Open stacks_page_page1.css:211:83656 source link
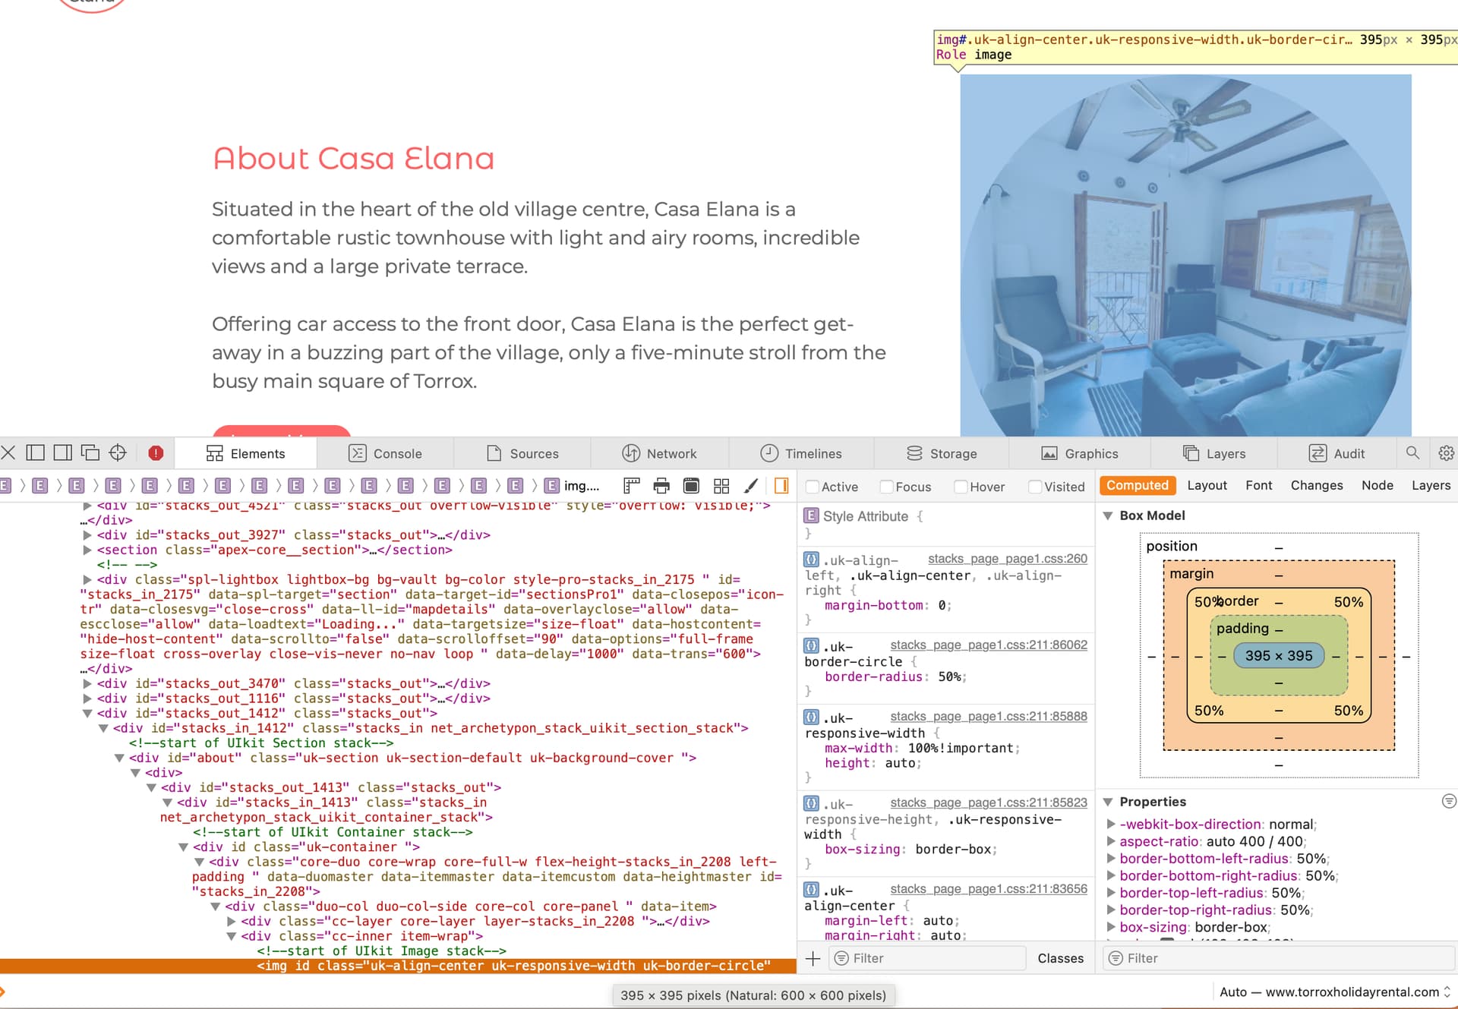The image size is (1458, 1009). click(x=989, y=889)
